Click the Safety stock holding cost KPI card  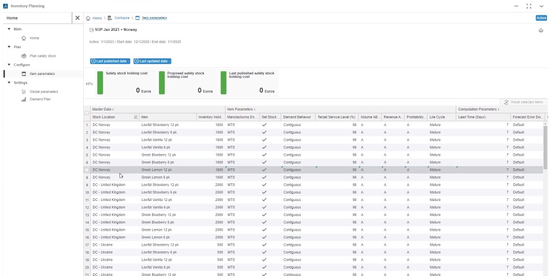[x=125, y=83]
